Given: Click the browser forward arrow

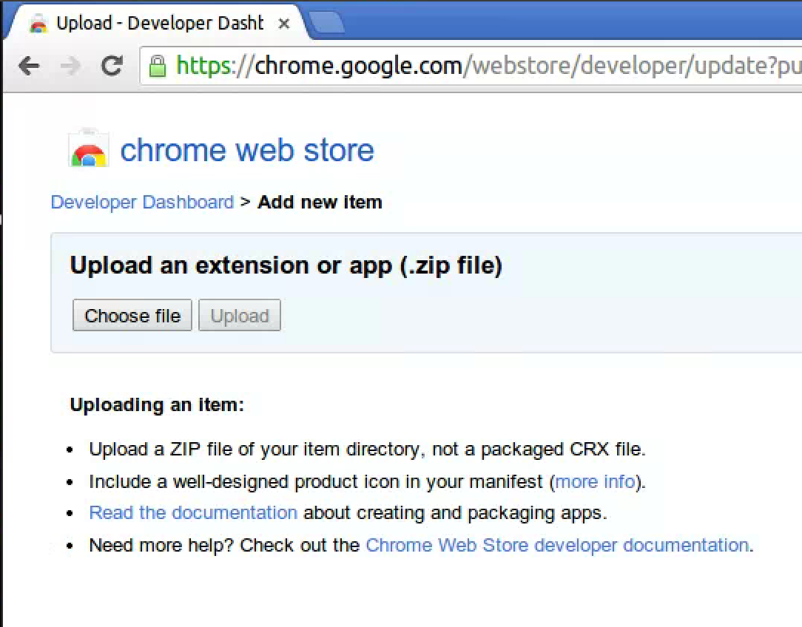Looking at the screenshot, I should (x=70, y=65).
